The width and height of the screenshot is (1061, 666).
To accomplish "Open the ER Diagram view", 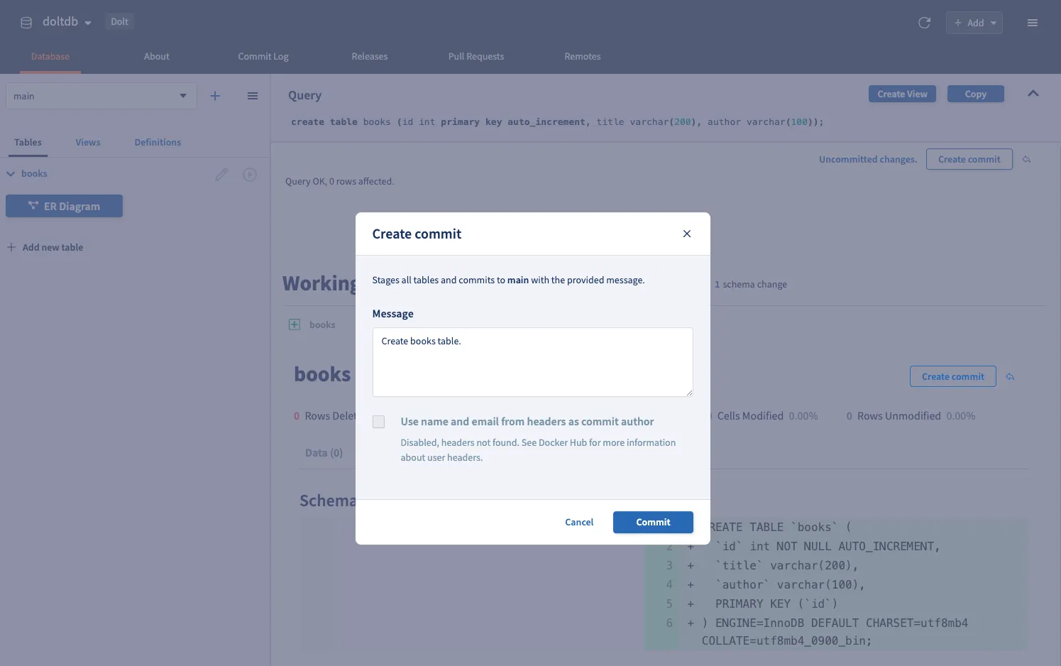I will pyautogui.click(x=64, y=205).
